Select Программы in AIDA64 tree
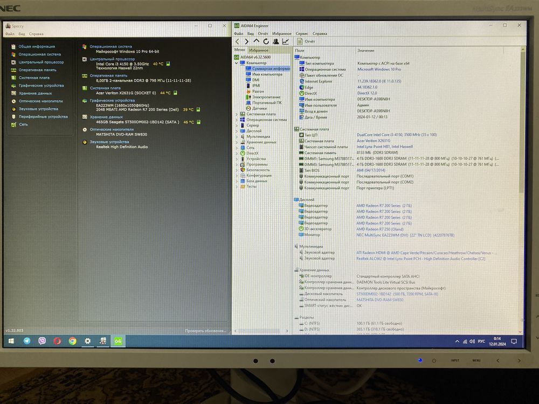Image resolution: width=539 pixels, height=404 pixels. 254,164
